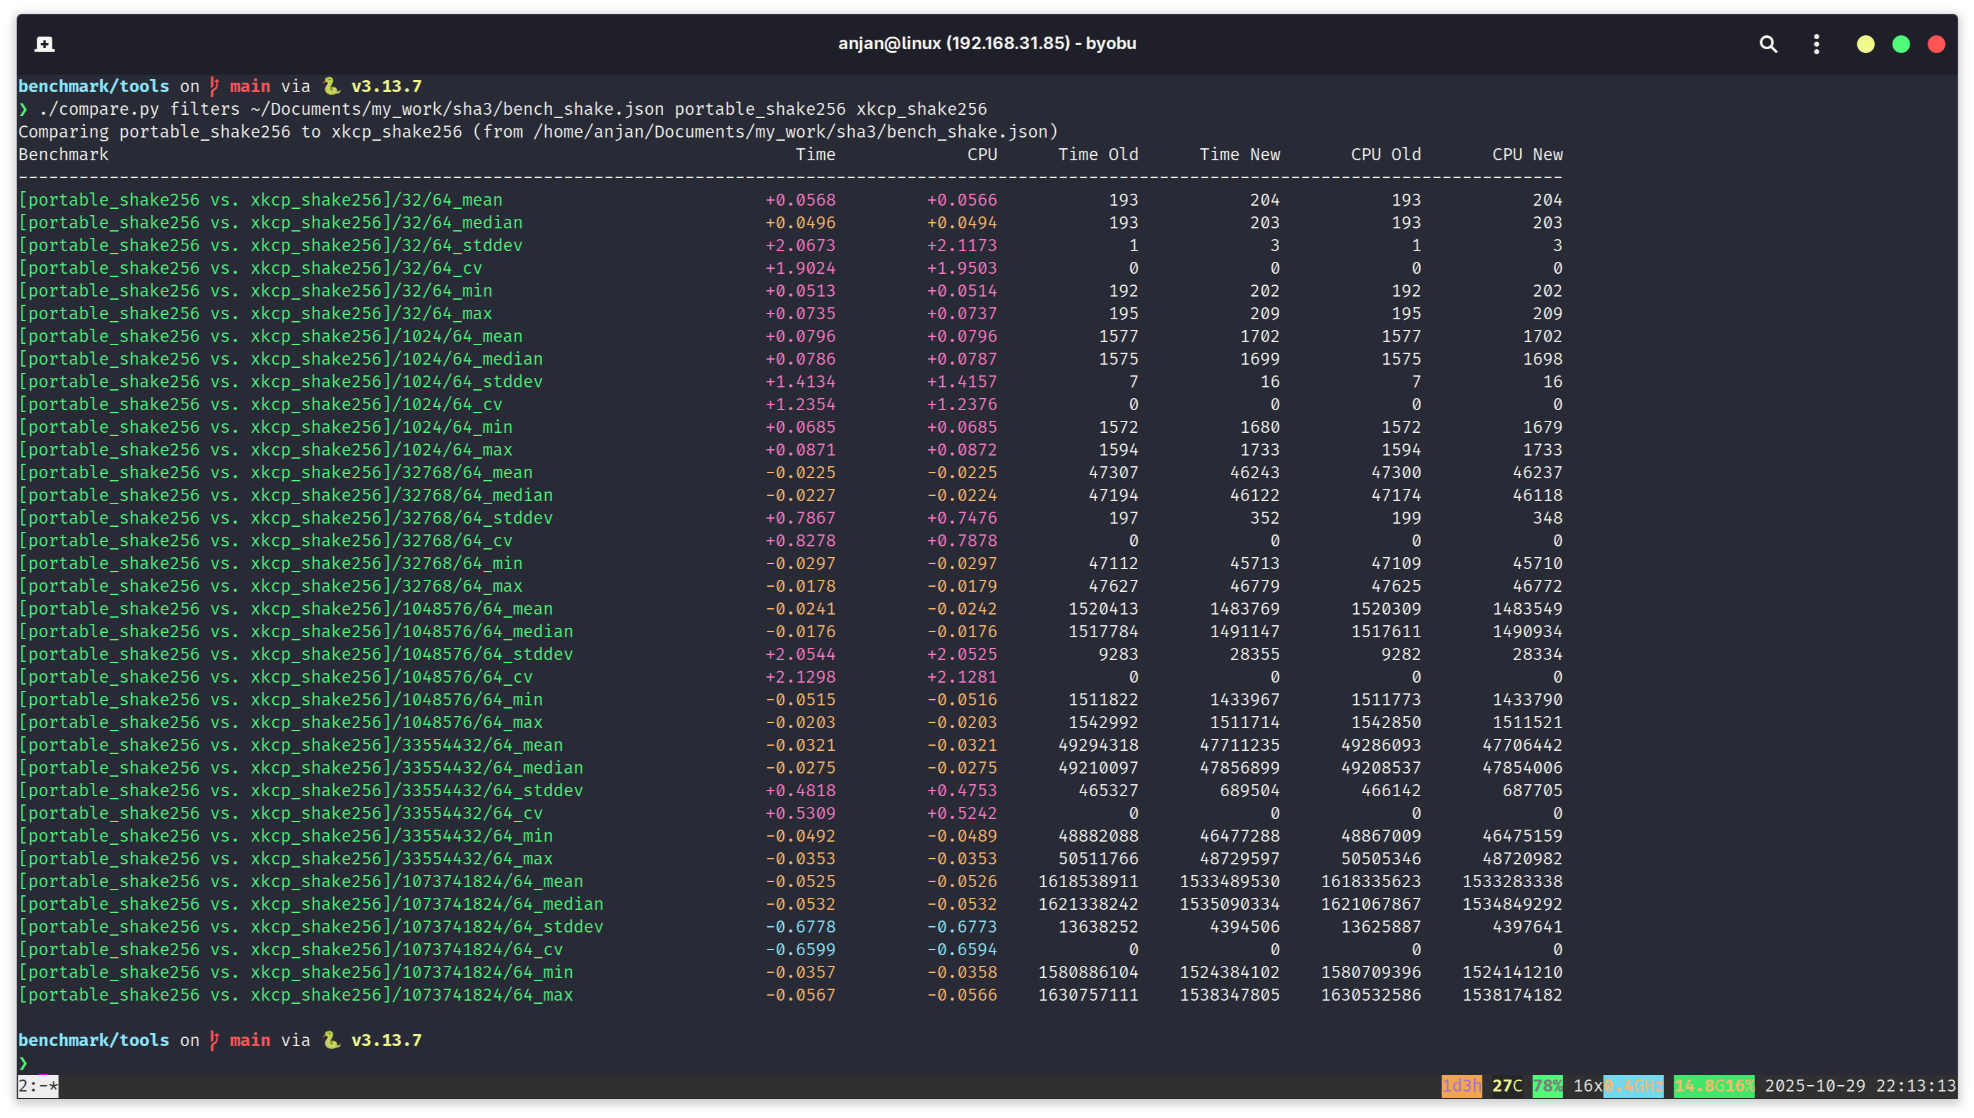1974x1118 pixels.
Task: Click the 27C temperature status indicator
Action: coord(1506,1086)
